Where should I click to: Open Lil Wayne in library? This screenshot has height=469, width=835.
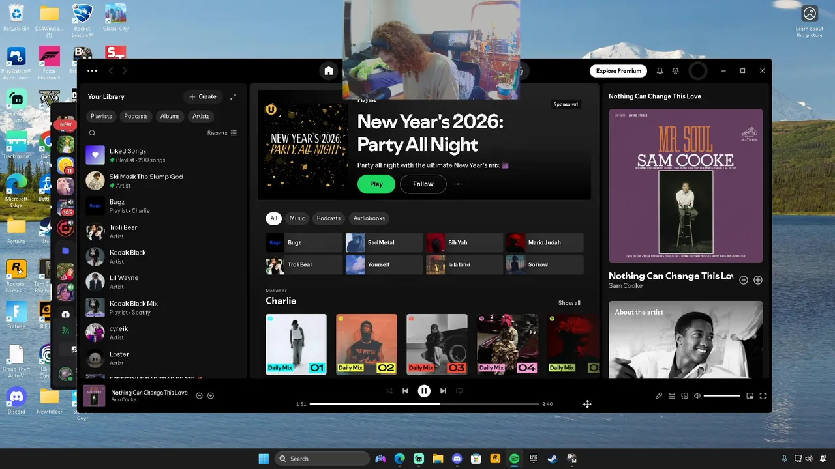point(162,282)
